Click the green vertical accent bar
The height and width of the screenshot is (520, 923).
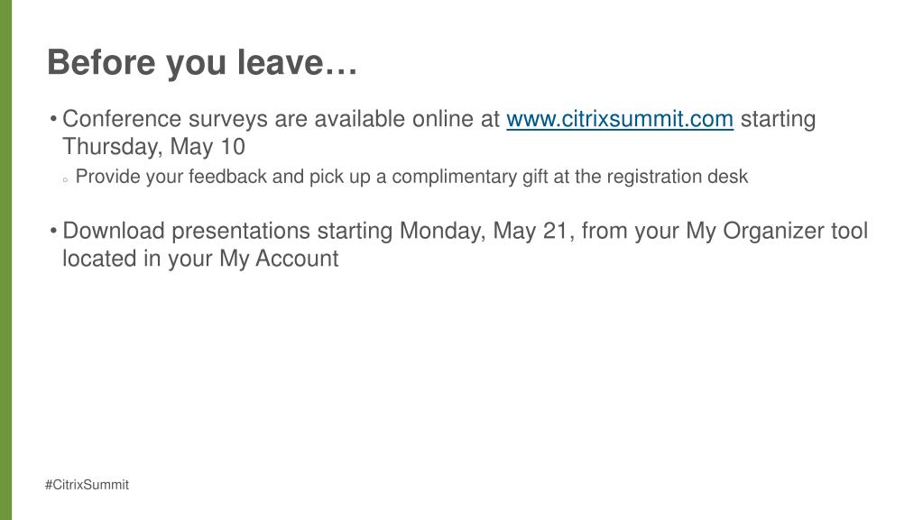tap(6, 260)
